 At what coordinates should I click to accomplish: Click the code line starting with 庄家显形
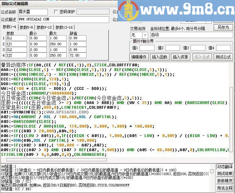pyautogui.click(x=60, y=108)
